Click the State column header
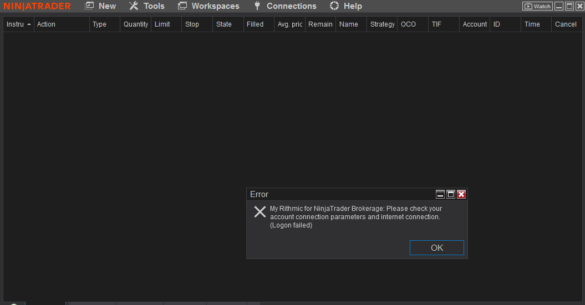 [x=228, y=24]
